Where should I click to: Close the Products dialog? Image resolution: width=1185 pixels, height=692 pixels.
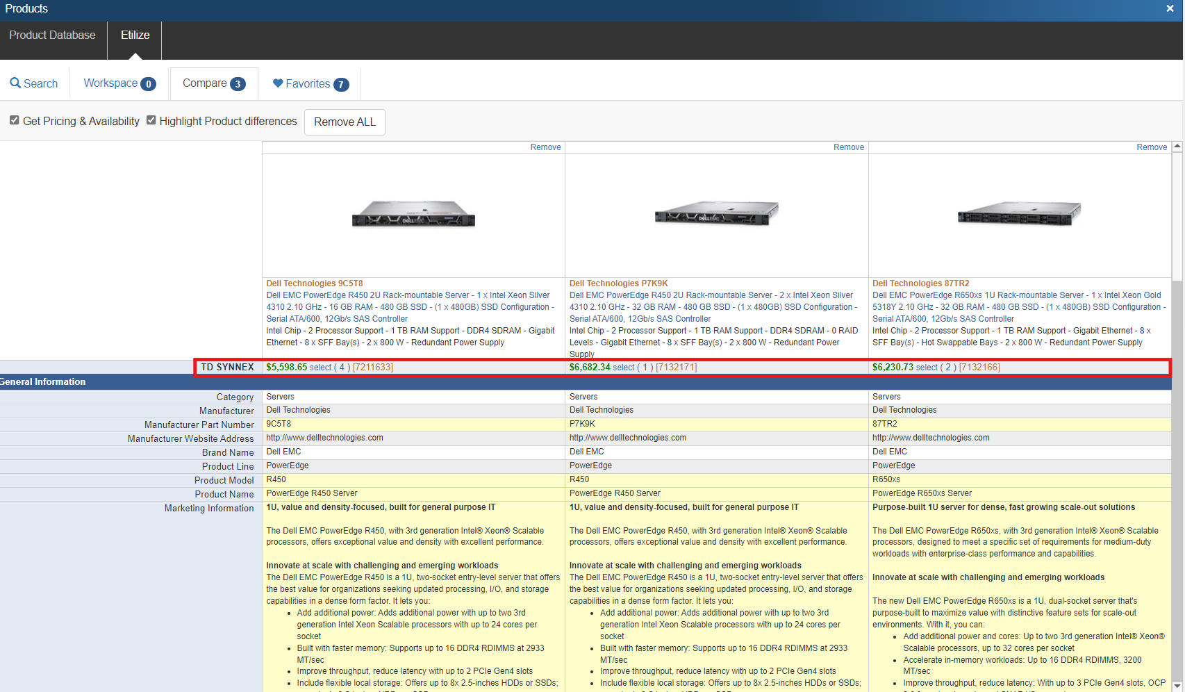[1170, 8]
